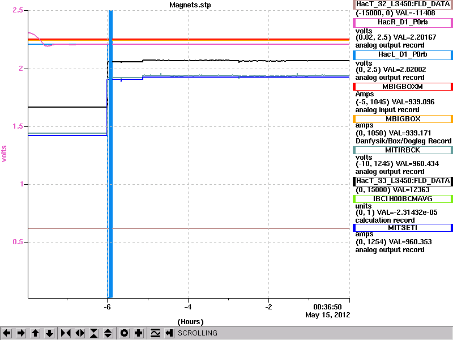Click the return-to-scrolling arrow icon
Screen dimensions: 453x340
coord(169,333)
